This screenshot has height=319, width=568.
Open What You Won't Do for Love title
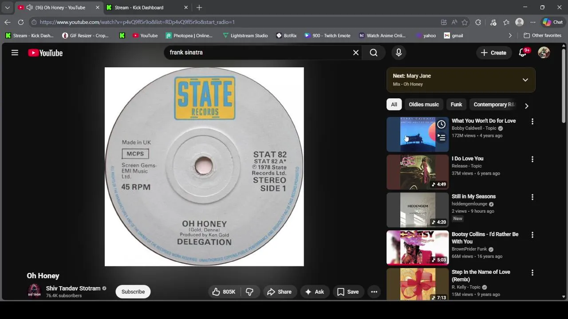484,121
